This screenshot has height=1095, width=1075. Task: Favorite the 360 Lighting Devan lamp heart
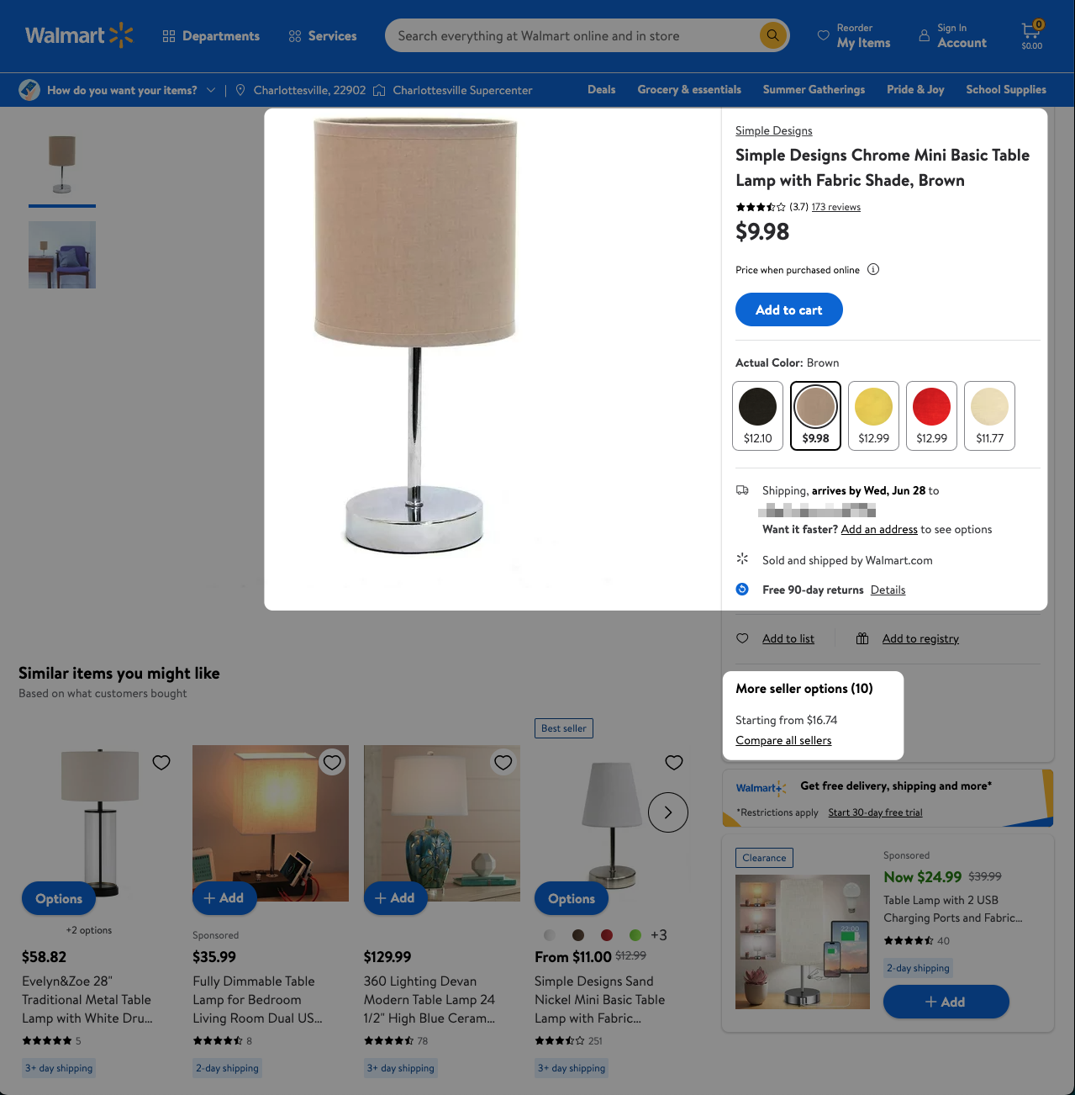[x=503, y=762]
